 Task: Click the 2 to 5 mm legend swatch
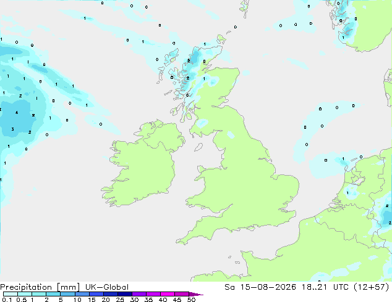click(x=53, y=294)
